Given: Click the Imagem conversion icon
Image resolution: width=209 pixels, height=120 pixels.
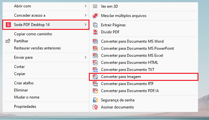Looking at the screenshot, I should [95, 77].
